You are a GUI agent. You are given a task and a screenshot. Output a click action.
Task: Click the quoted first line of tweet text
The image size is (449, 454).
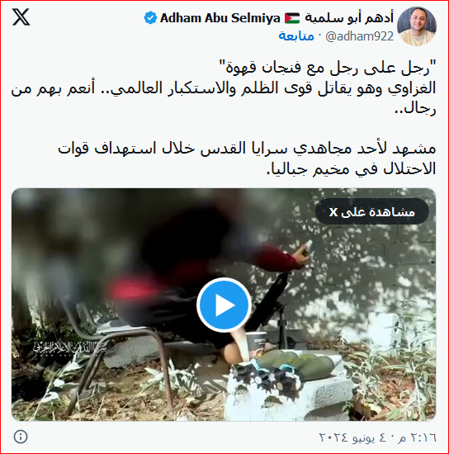(x=327, y=69)
